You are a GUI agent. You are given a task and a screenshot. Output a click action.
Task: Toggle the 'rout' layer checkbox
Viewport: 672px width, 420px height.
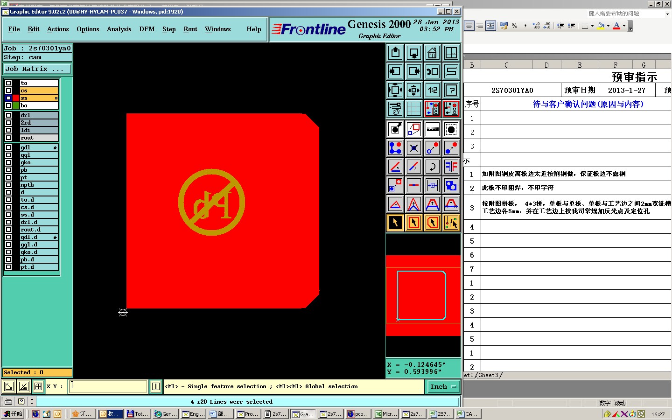pos(8,138)
